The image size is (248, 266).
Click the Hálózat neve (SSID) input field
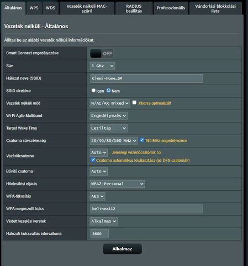pyautogui.click(x=147, y=79)
